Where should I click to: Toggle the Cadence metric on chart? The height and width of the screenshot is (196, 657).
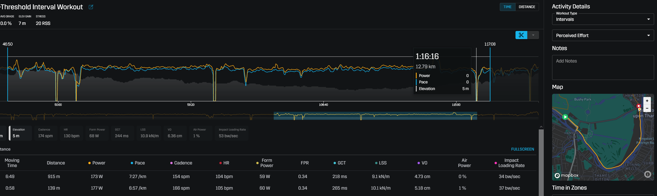(x=45, y=133)
